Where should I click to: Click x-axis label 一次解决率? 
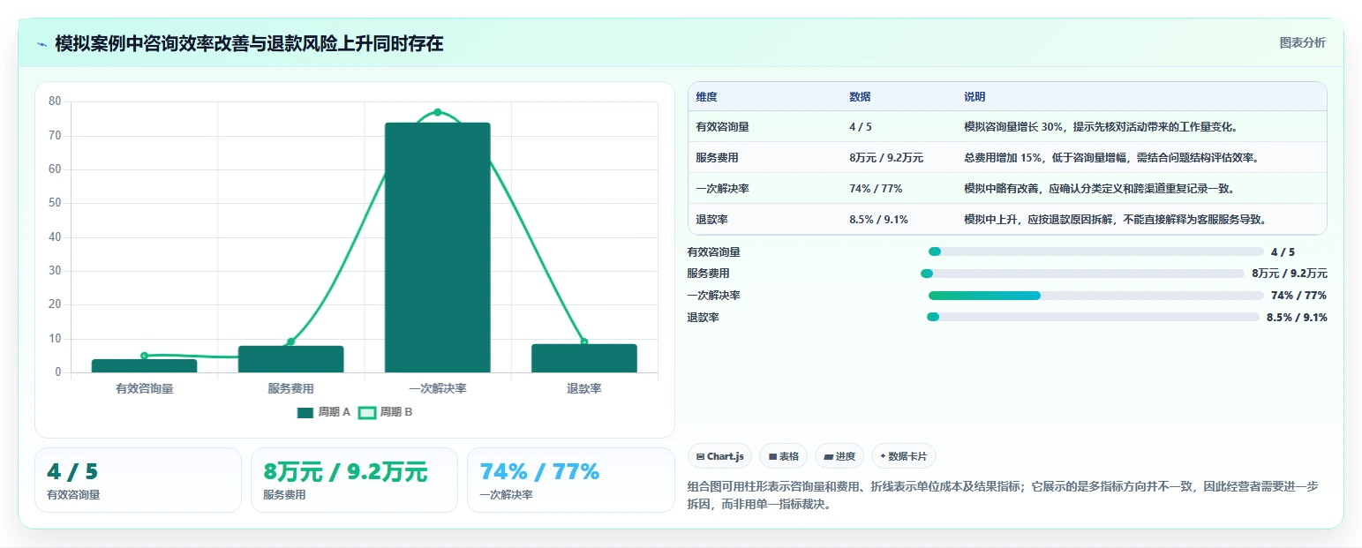click(x=438, y=388)
